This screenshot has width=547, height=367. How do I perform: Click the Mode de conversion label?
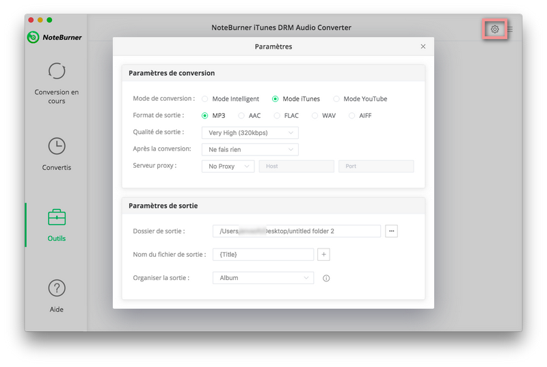[163, 99]
